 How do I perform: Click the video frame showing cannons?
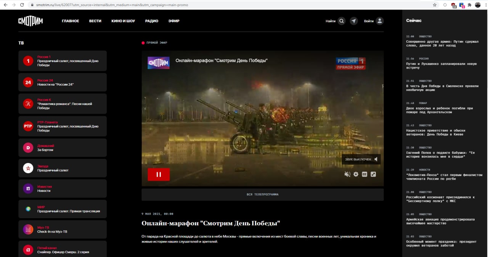pos(263,118)
